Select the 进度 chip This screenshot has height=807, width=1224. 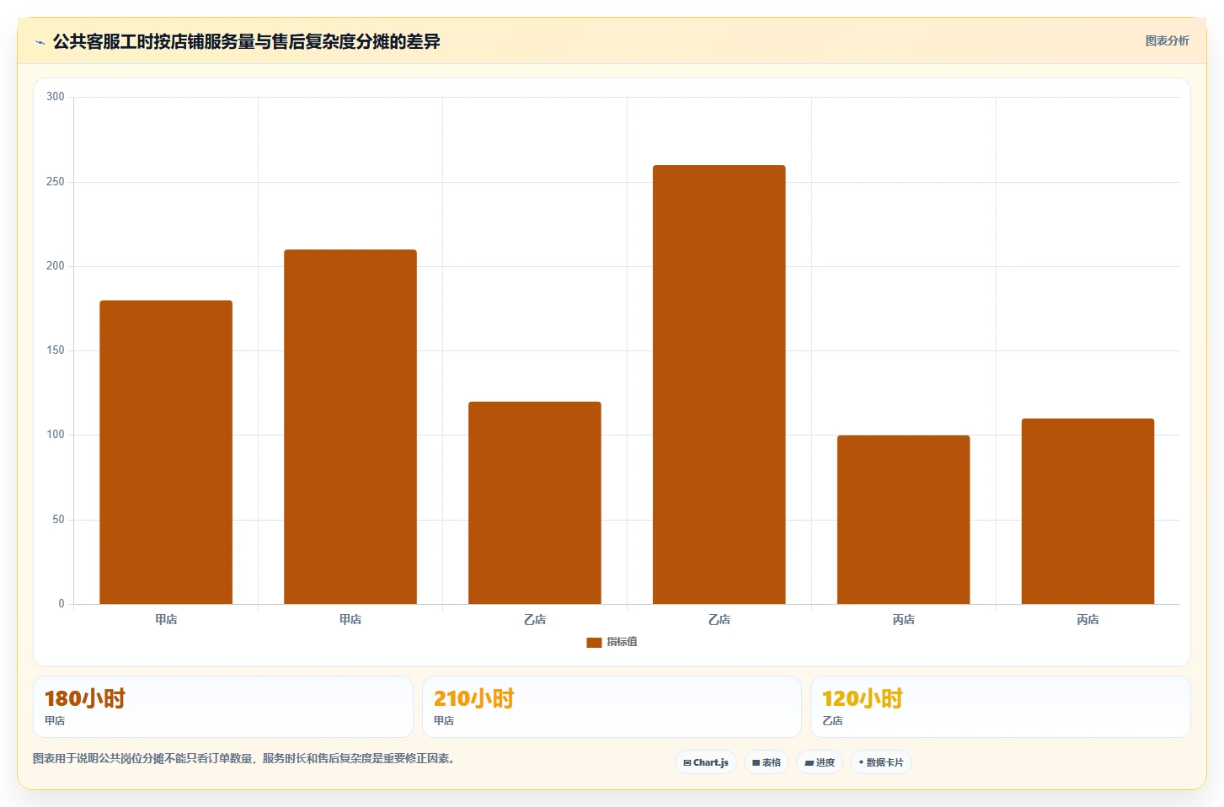[x=820, y=762]
